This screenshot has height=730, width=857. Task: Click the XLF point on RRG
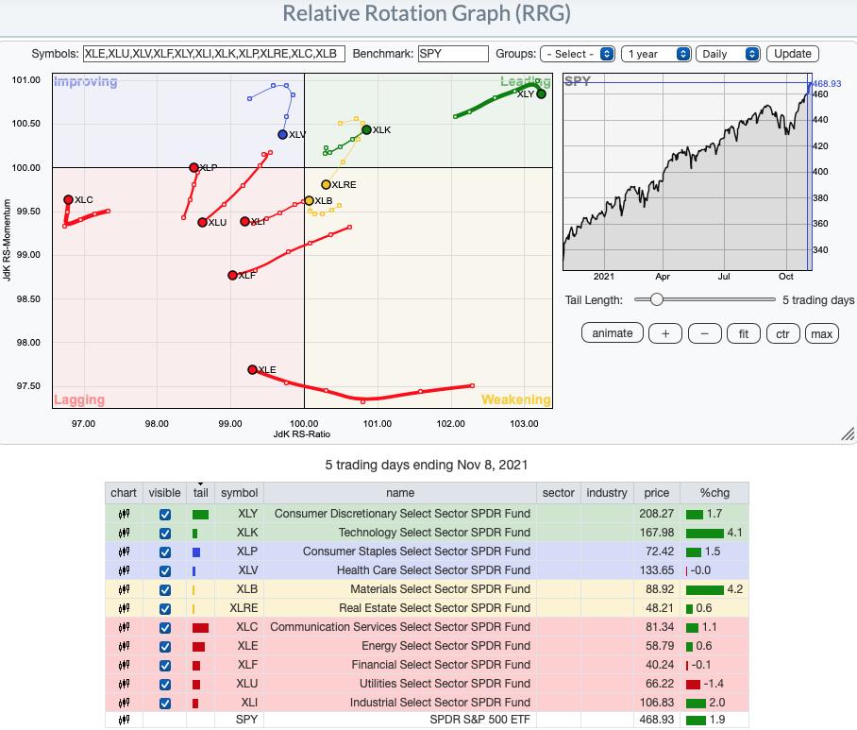232,275
